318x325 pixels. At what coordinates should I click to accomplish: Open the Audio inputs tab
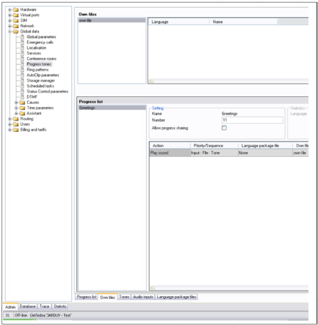(143, 297)
